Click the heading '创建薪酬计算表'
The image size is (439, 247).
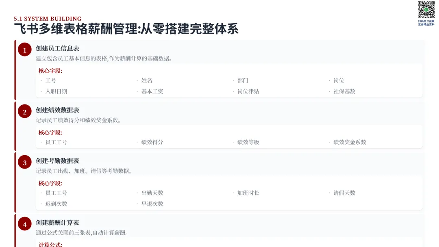pyautogui.click(x=57, y=223)
